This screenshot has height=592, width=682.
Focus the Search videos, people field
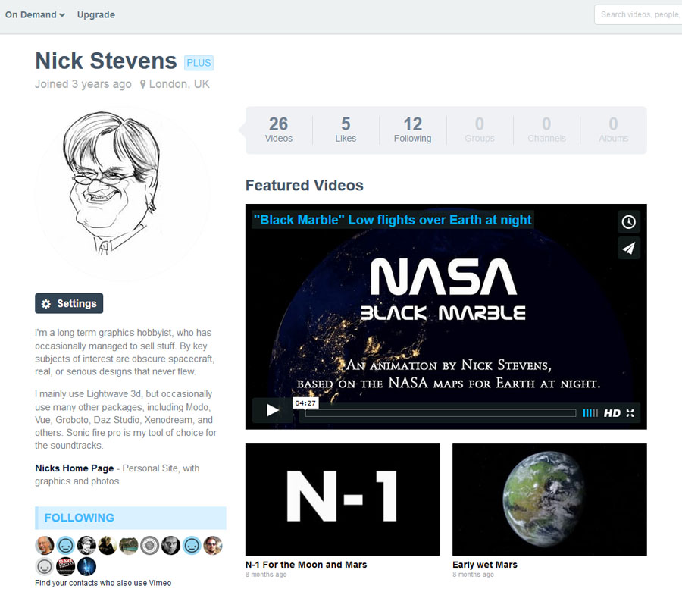[638, 15]
